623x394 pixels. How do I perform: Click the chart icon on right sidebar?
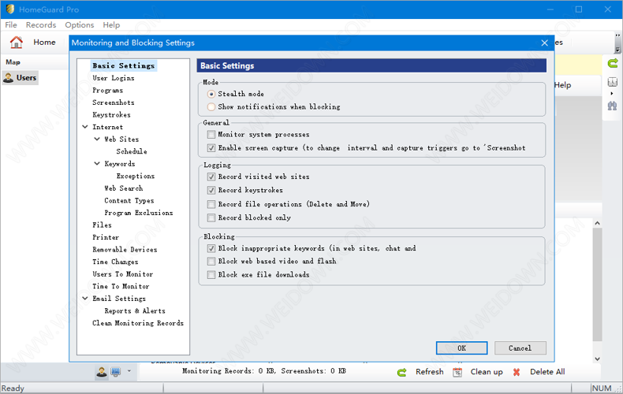pos(612,82)
